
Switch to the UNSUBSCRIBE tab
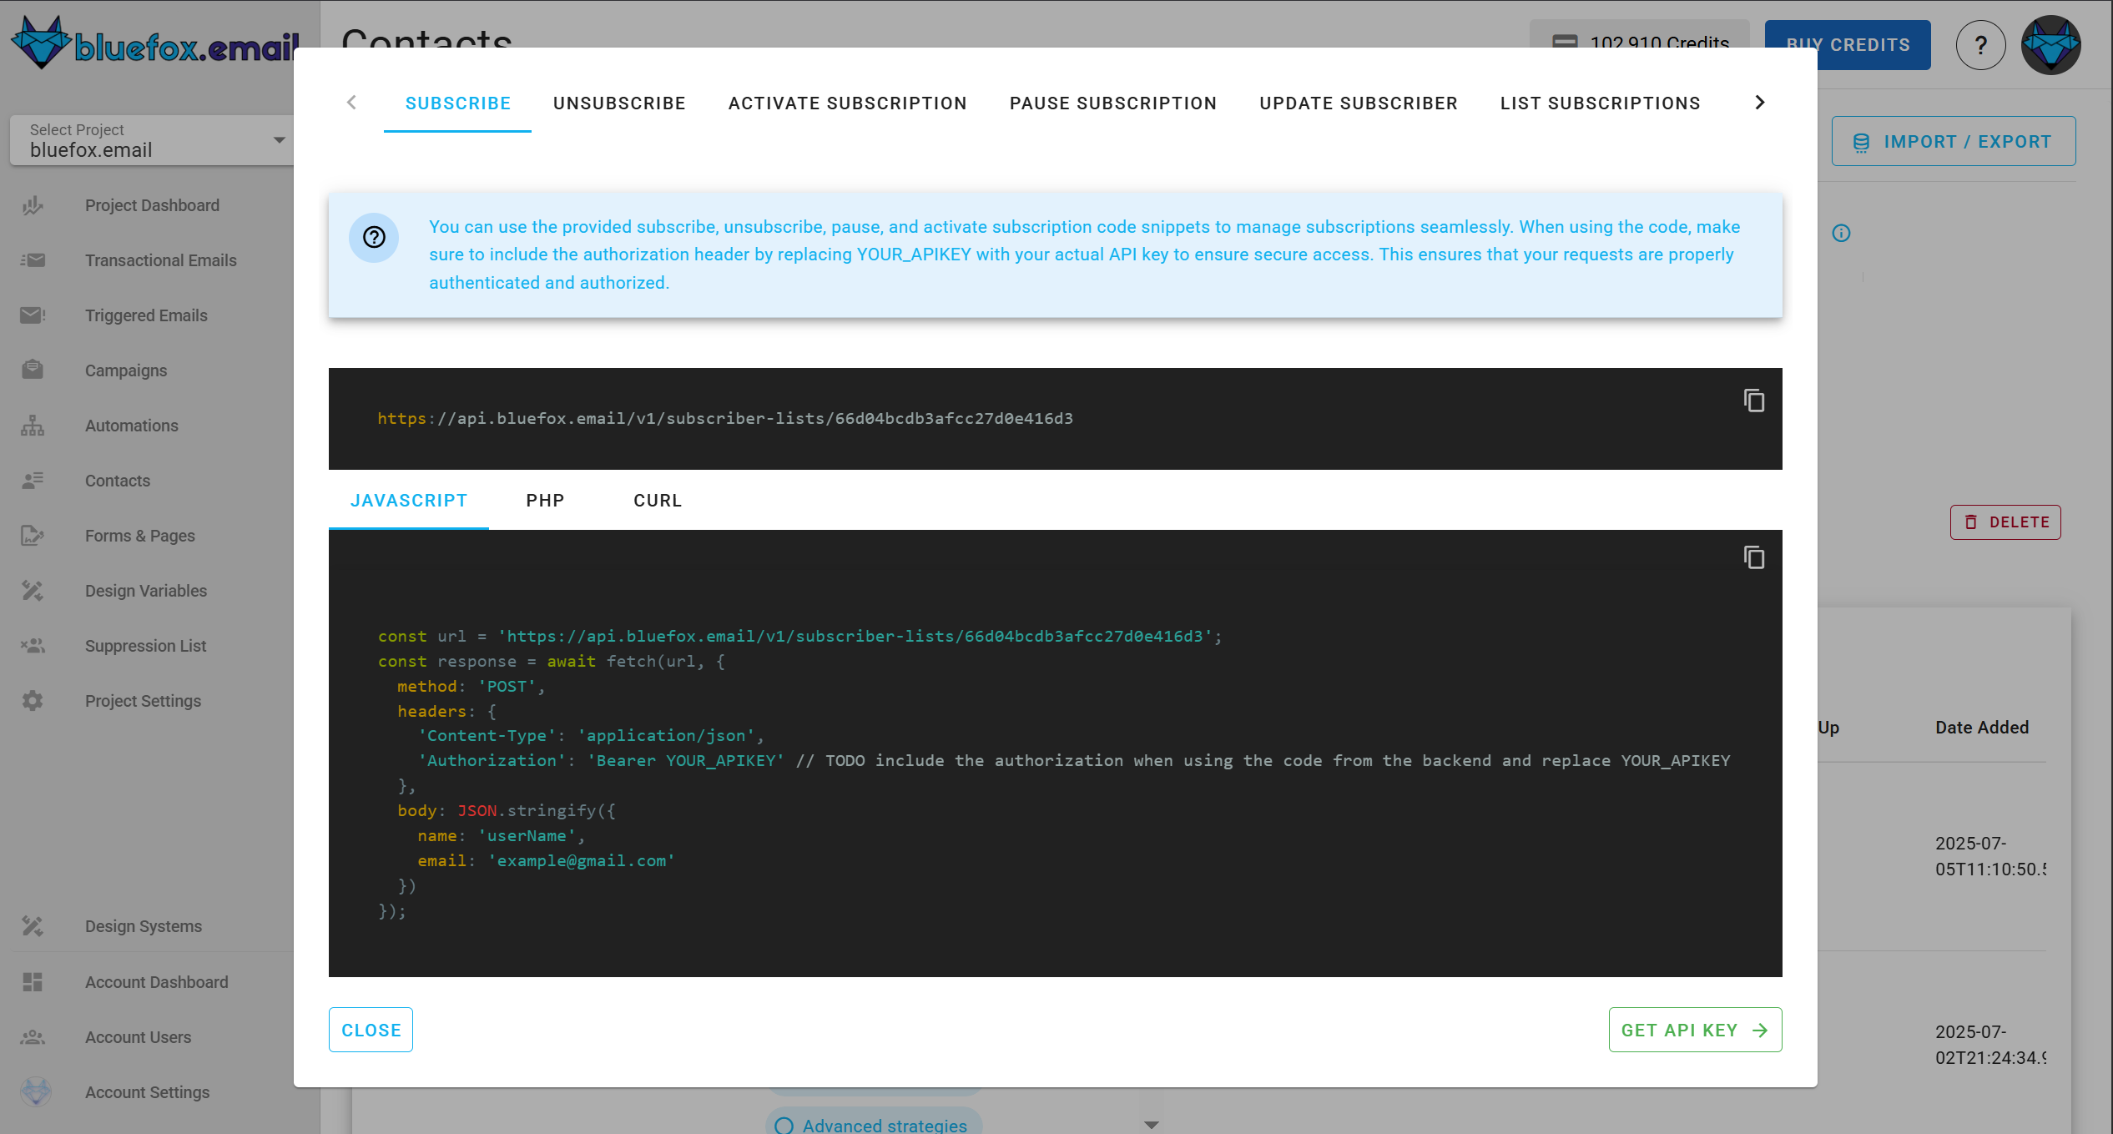point(619,103)
